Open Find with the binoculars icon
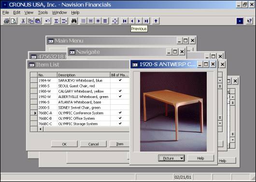 74,21
